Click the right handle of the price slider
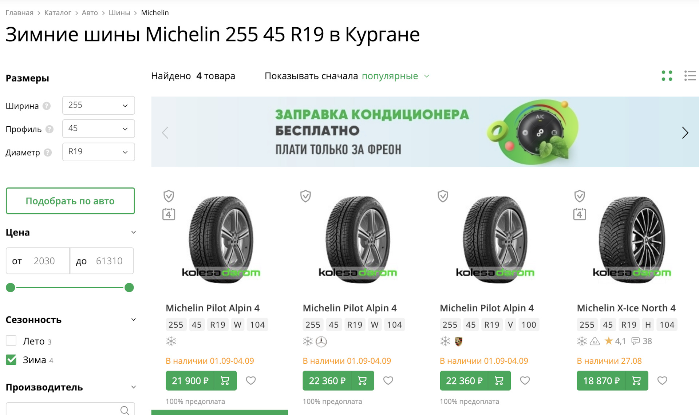This screenshot has height=415, width=699. point(129,288)
